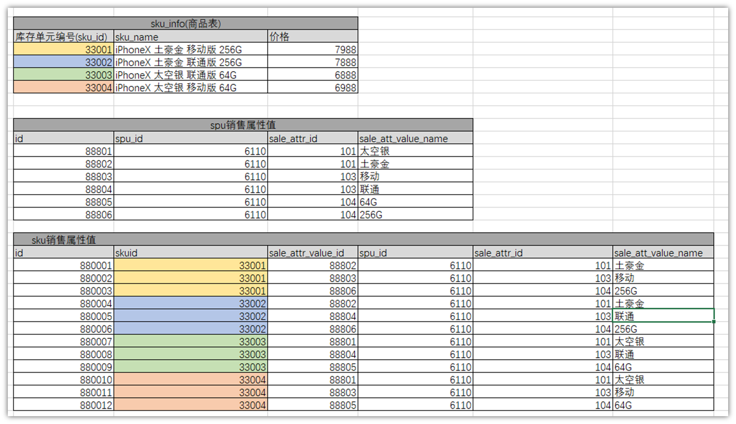Select cell iPhoneX 土豪金 联通版 256G
Image resolution: width=736 pixels, height=424 pixels.
(191, 62)
